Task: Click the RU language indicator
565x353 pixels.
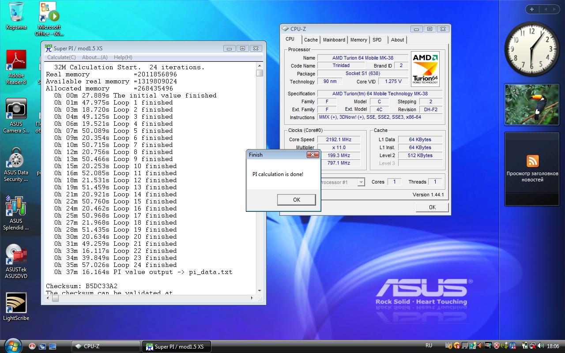Action: 429,345
